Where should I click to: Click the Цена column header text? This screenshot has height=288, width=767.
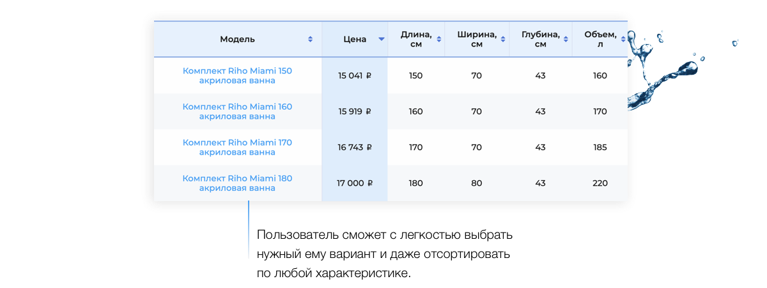[355, 40]
